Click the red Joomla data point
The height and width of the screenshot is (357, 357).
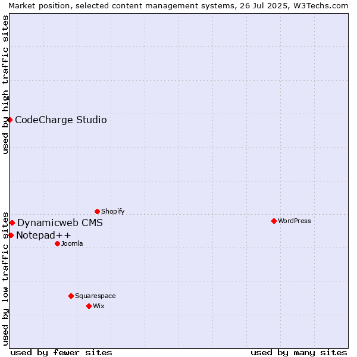pos(57,243)
